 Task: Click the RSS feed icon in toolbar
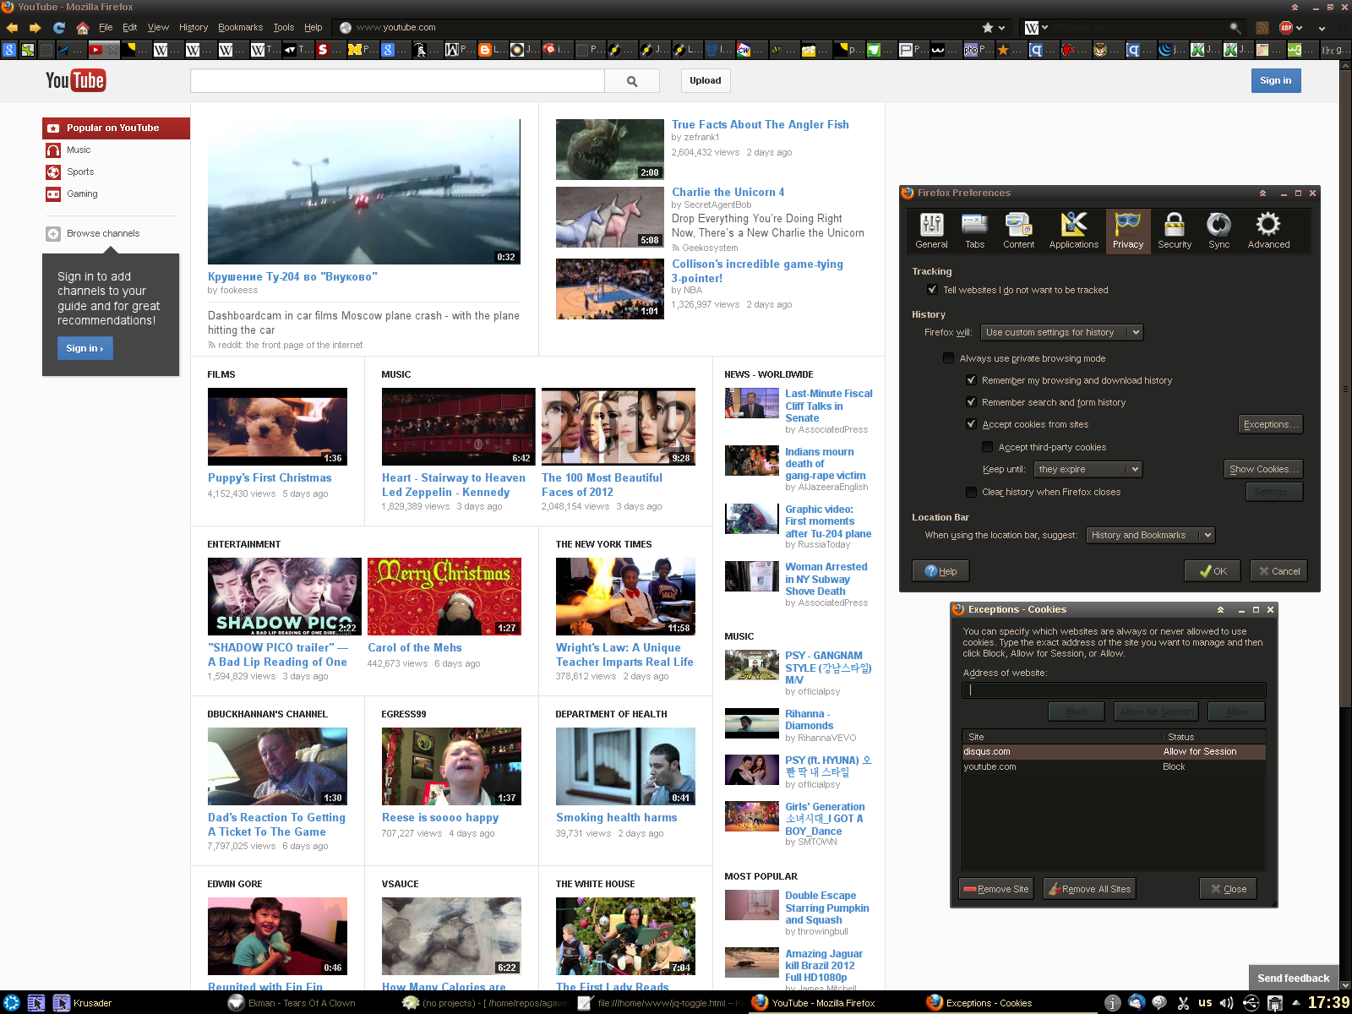[x=1262, y=28]
